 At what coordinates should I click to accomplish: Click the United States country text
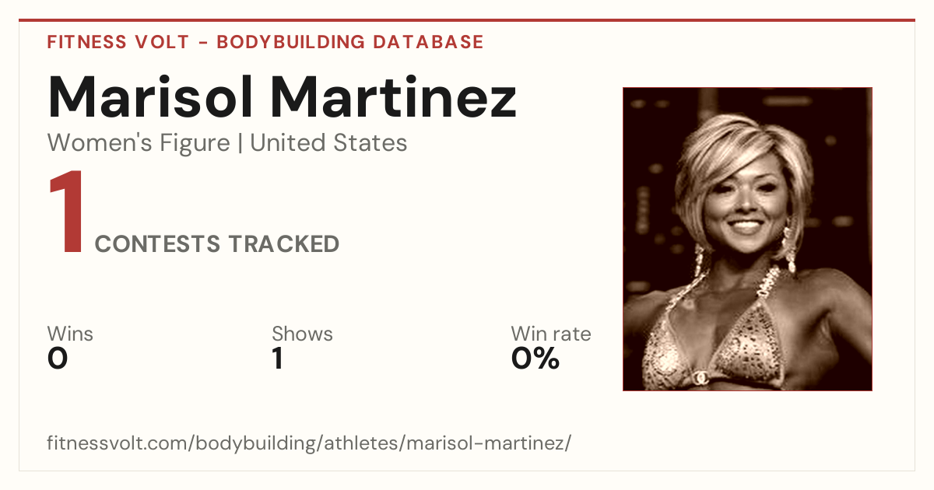328,143
